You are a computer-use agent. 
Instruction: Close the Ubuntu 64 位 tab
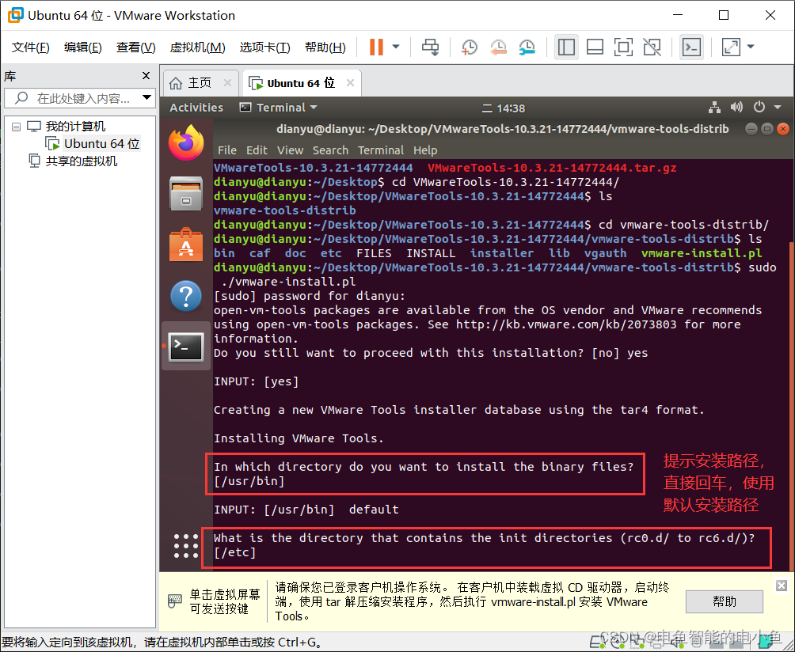tap(350, 82)
